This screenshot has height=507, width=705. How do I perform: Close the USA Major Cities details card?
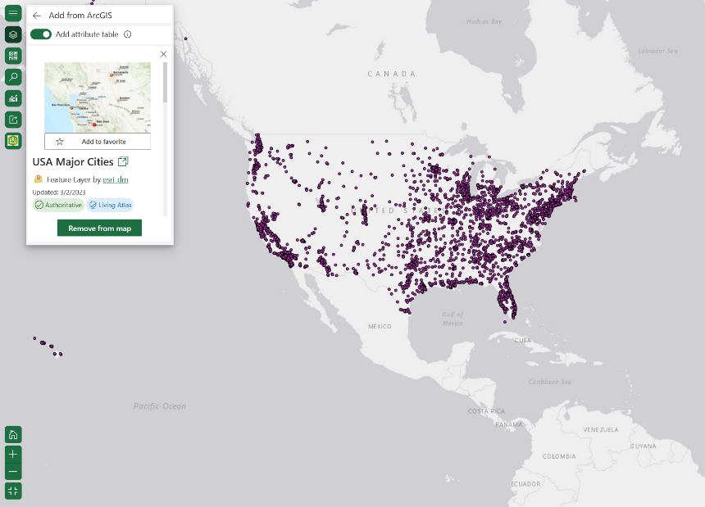(164, 54)
